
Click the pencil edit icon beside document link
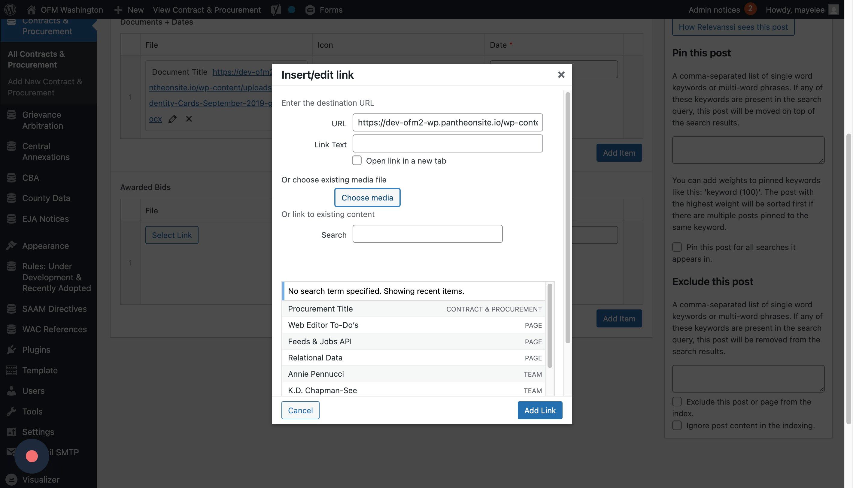click(172, 119)
